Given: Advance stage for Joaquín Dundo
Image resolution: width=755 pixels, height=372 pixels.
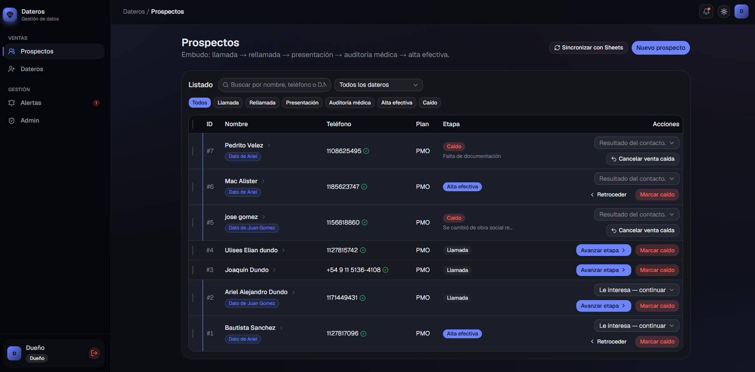Looking at the screenshot, I should tap(604, 270).
